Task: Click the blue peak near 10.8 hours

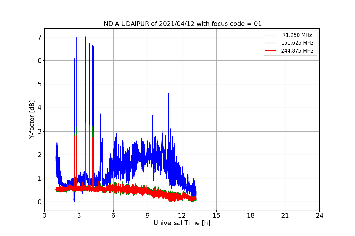Action: (169, 94)
